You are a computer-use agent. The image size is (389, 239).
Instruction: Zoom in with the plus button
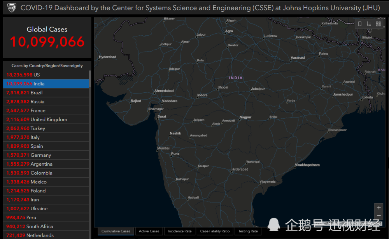[x=379, y=208]
